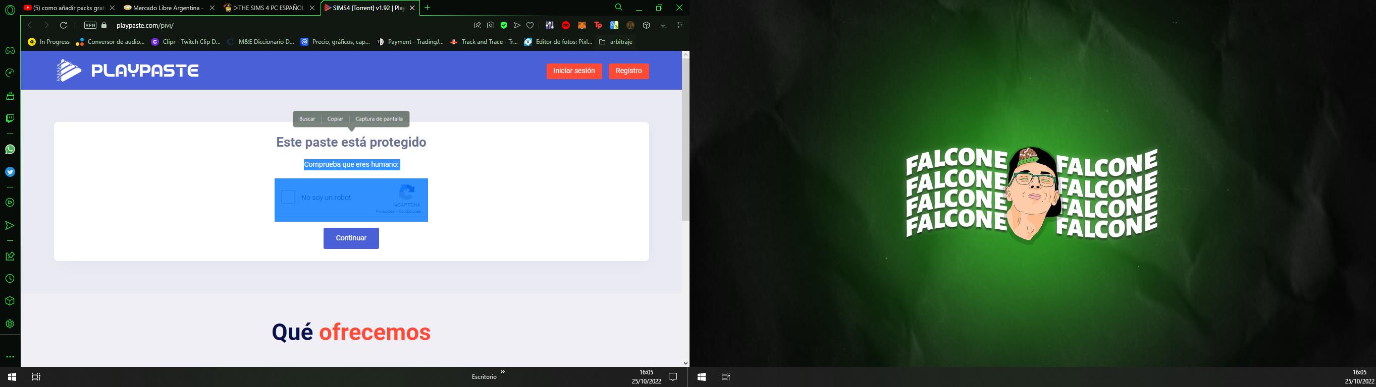1376x387 pixels.
Task: Click the heart bookmark icon
Action: click(530, 25)
